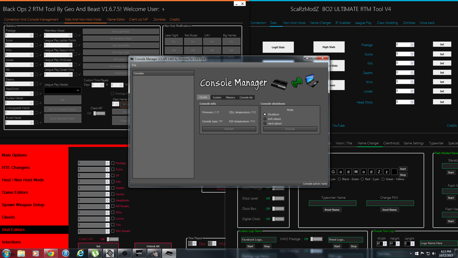Click the network icon in system tray
Viewport: 458px width, 258px height.
tap(428, 253)
